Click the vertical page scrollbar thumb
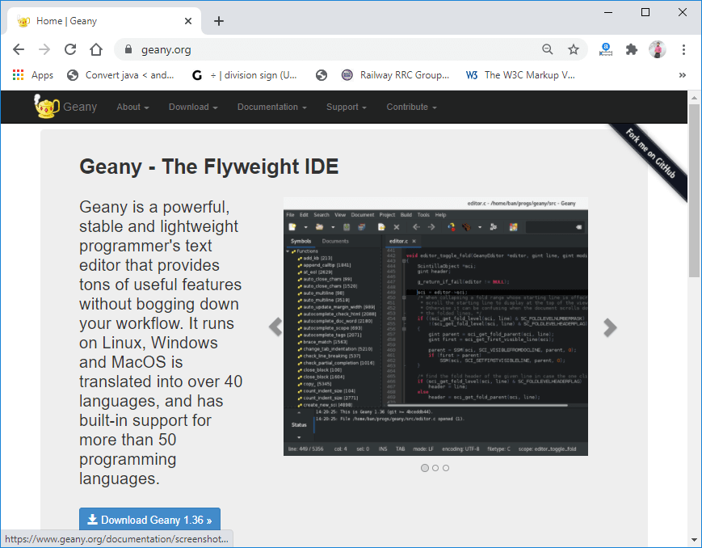702x548 pixels. (694, 191)
